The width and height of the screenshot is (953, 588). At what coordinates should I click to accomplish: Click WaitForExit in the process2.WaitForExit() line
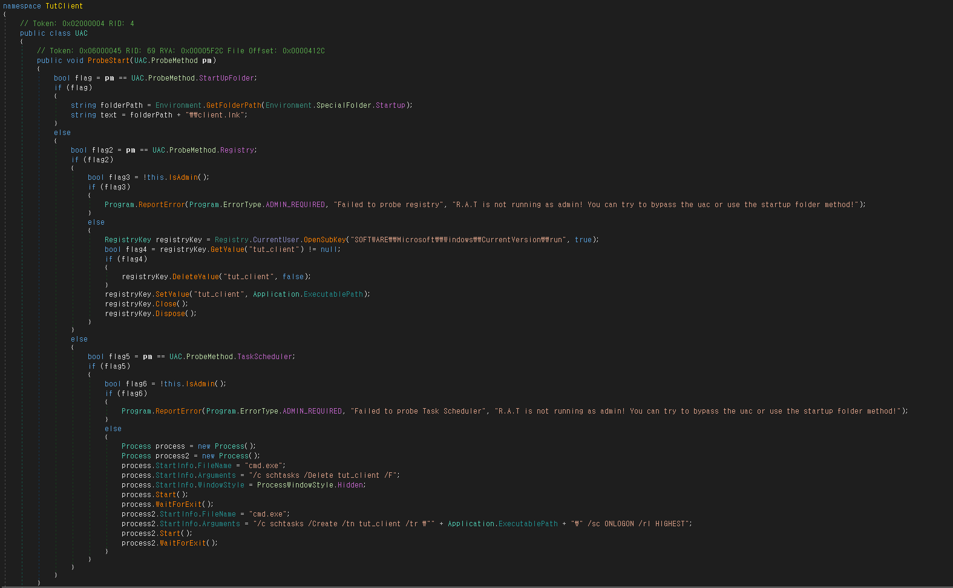coord(183,543)
